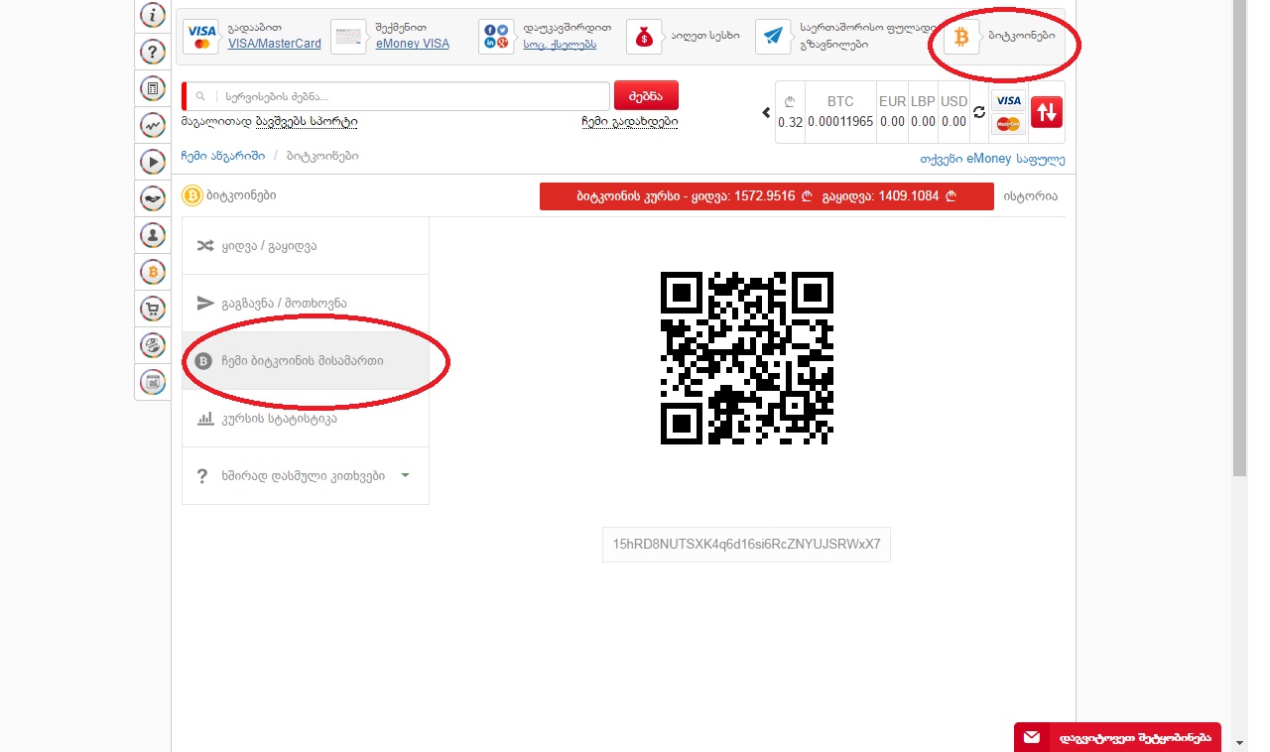This screenshot has height=752, width=1270.
Task: Open the VISA/MasterCard link
Action: [275, 44]
